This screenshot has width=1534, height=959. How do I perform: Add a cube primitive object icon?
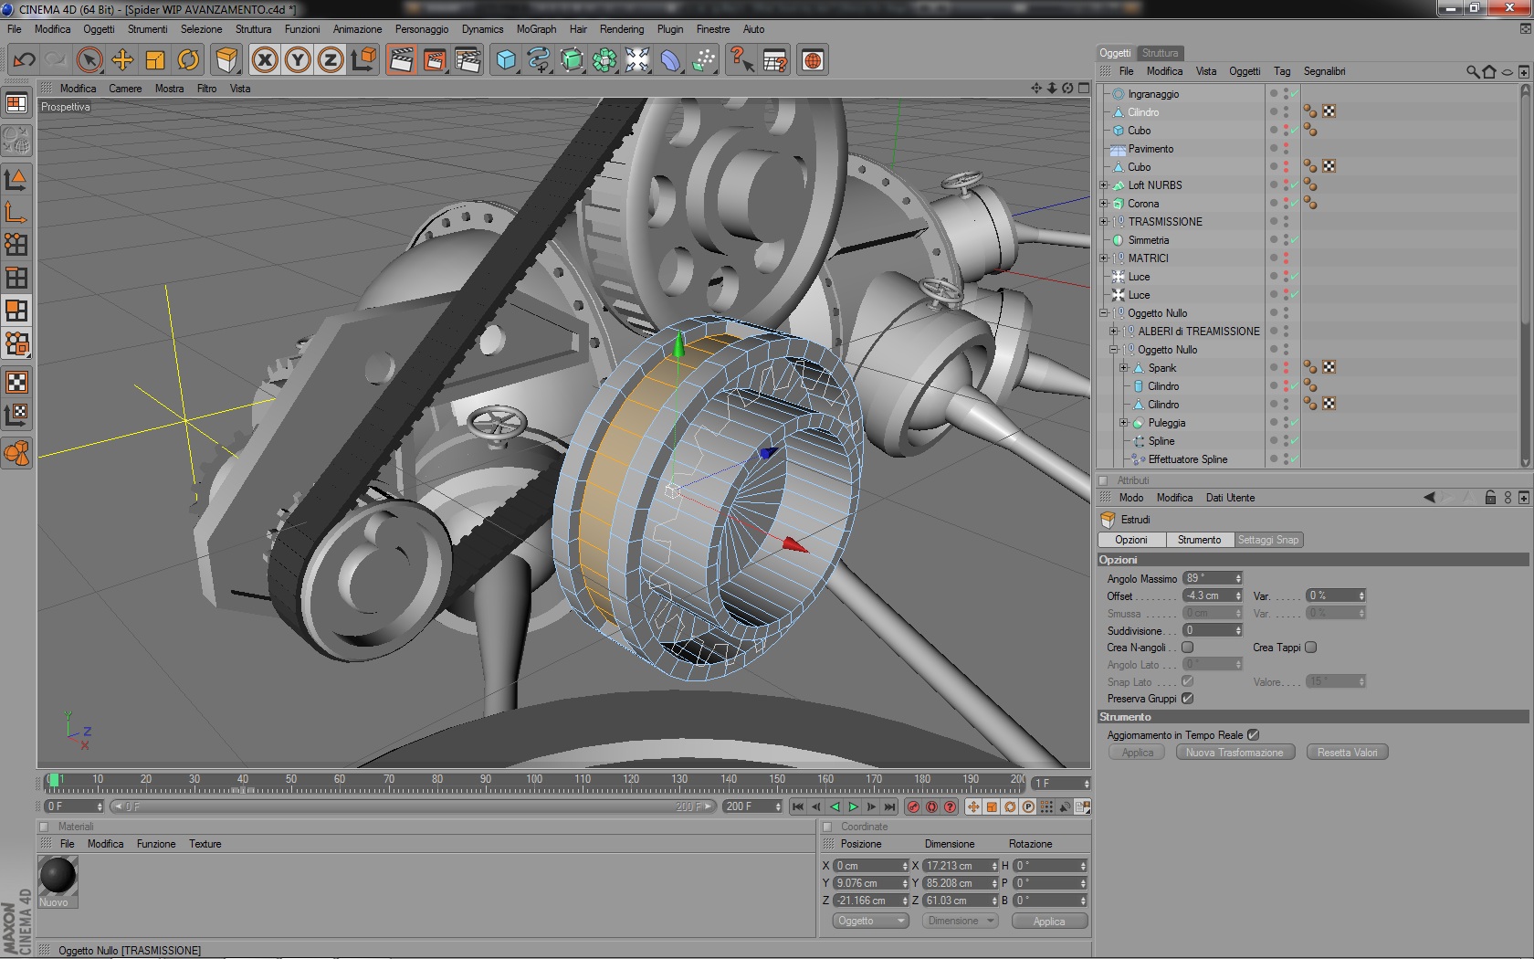click(506, 60)
